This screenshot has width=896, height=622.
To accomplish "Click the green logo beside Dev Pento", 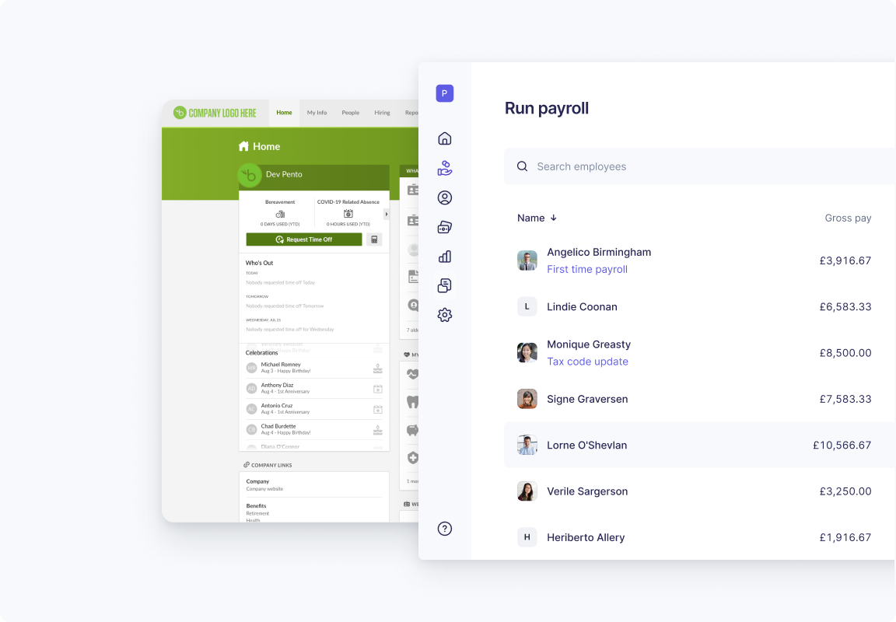I will point(250,176).
